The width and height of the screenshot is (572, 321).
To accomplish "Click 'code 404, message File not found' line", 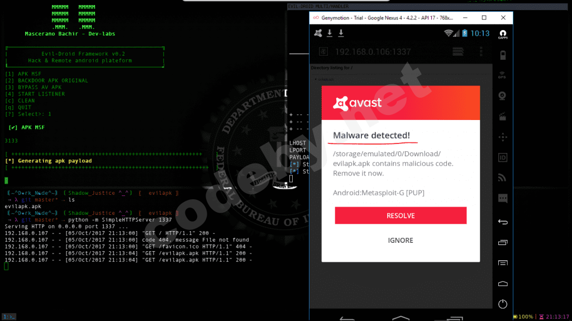I will coord(196,239).
